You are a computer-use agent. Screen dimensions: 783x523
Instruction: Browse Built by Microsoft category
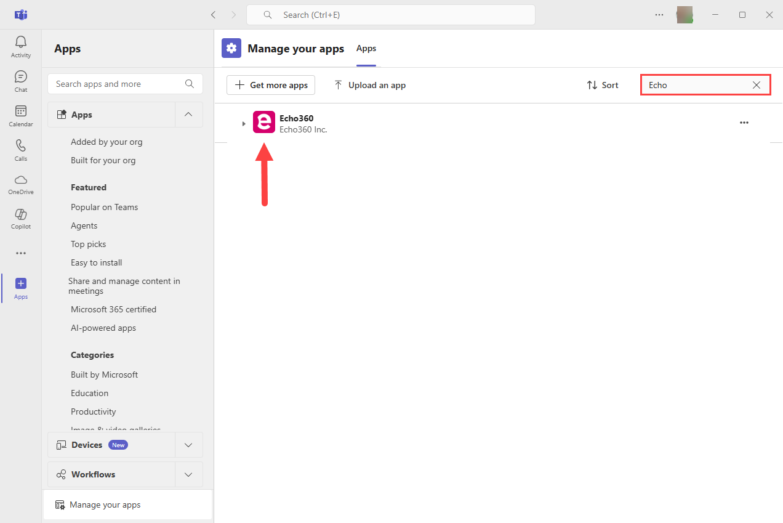pyautogui.click(x=105, y=375)
